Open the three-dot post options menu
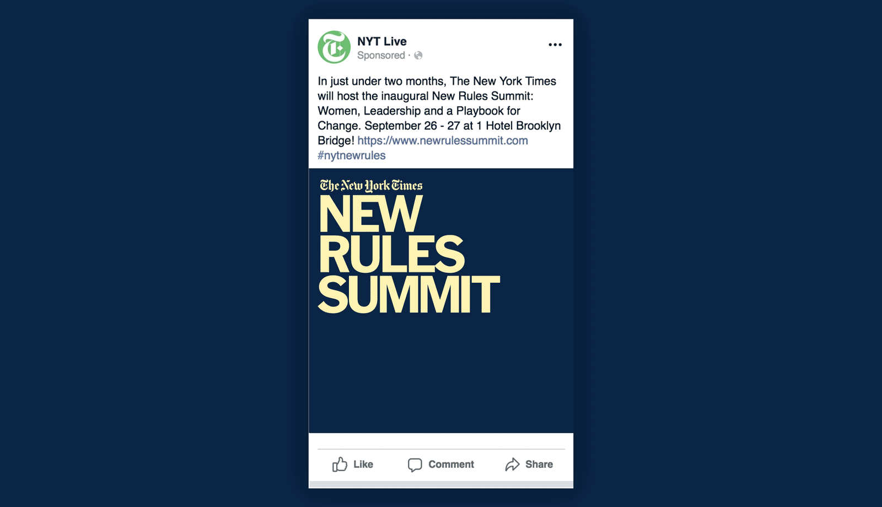The height and width of the screenshot is (507, 882). tap(555, 45)
